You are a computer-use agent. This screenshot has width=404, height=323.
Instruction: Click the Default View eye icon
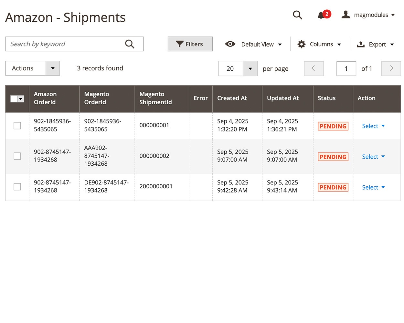(x=230, y=44)
